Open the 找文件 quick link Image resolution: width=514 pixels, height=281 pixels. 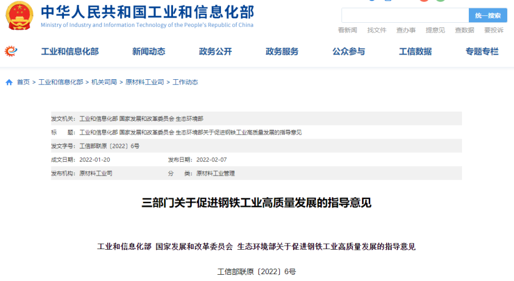377,30
